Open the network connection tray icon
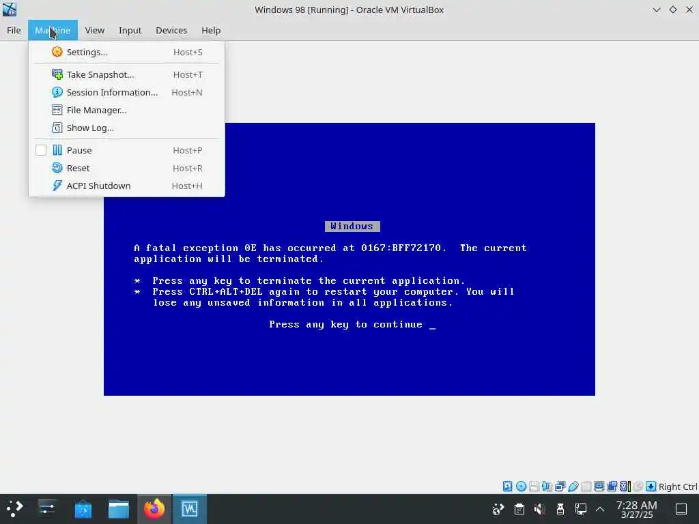 [x=580, y=509]
